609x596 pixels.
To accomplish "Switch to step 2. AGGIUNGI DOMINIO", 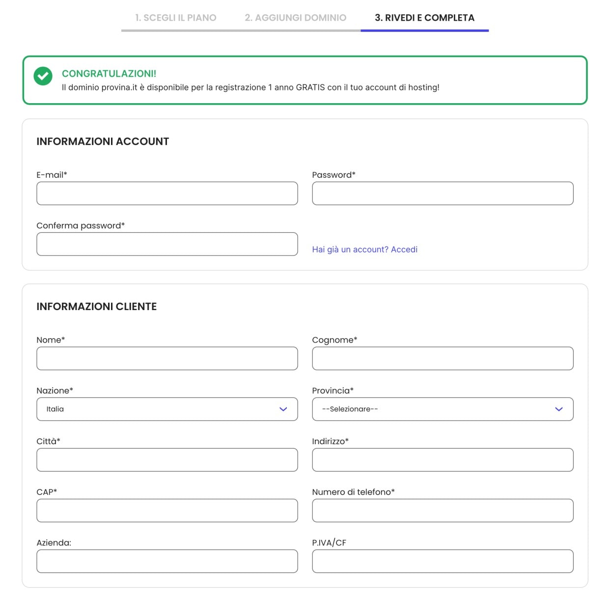I will tap(295, 18).
